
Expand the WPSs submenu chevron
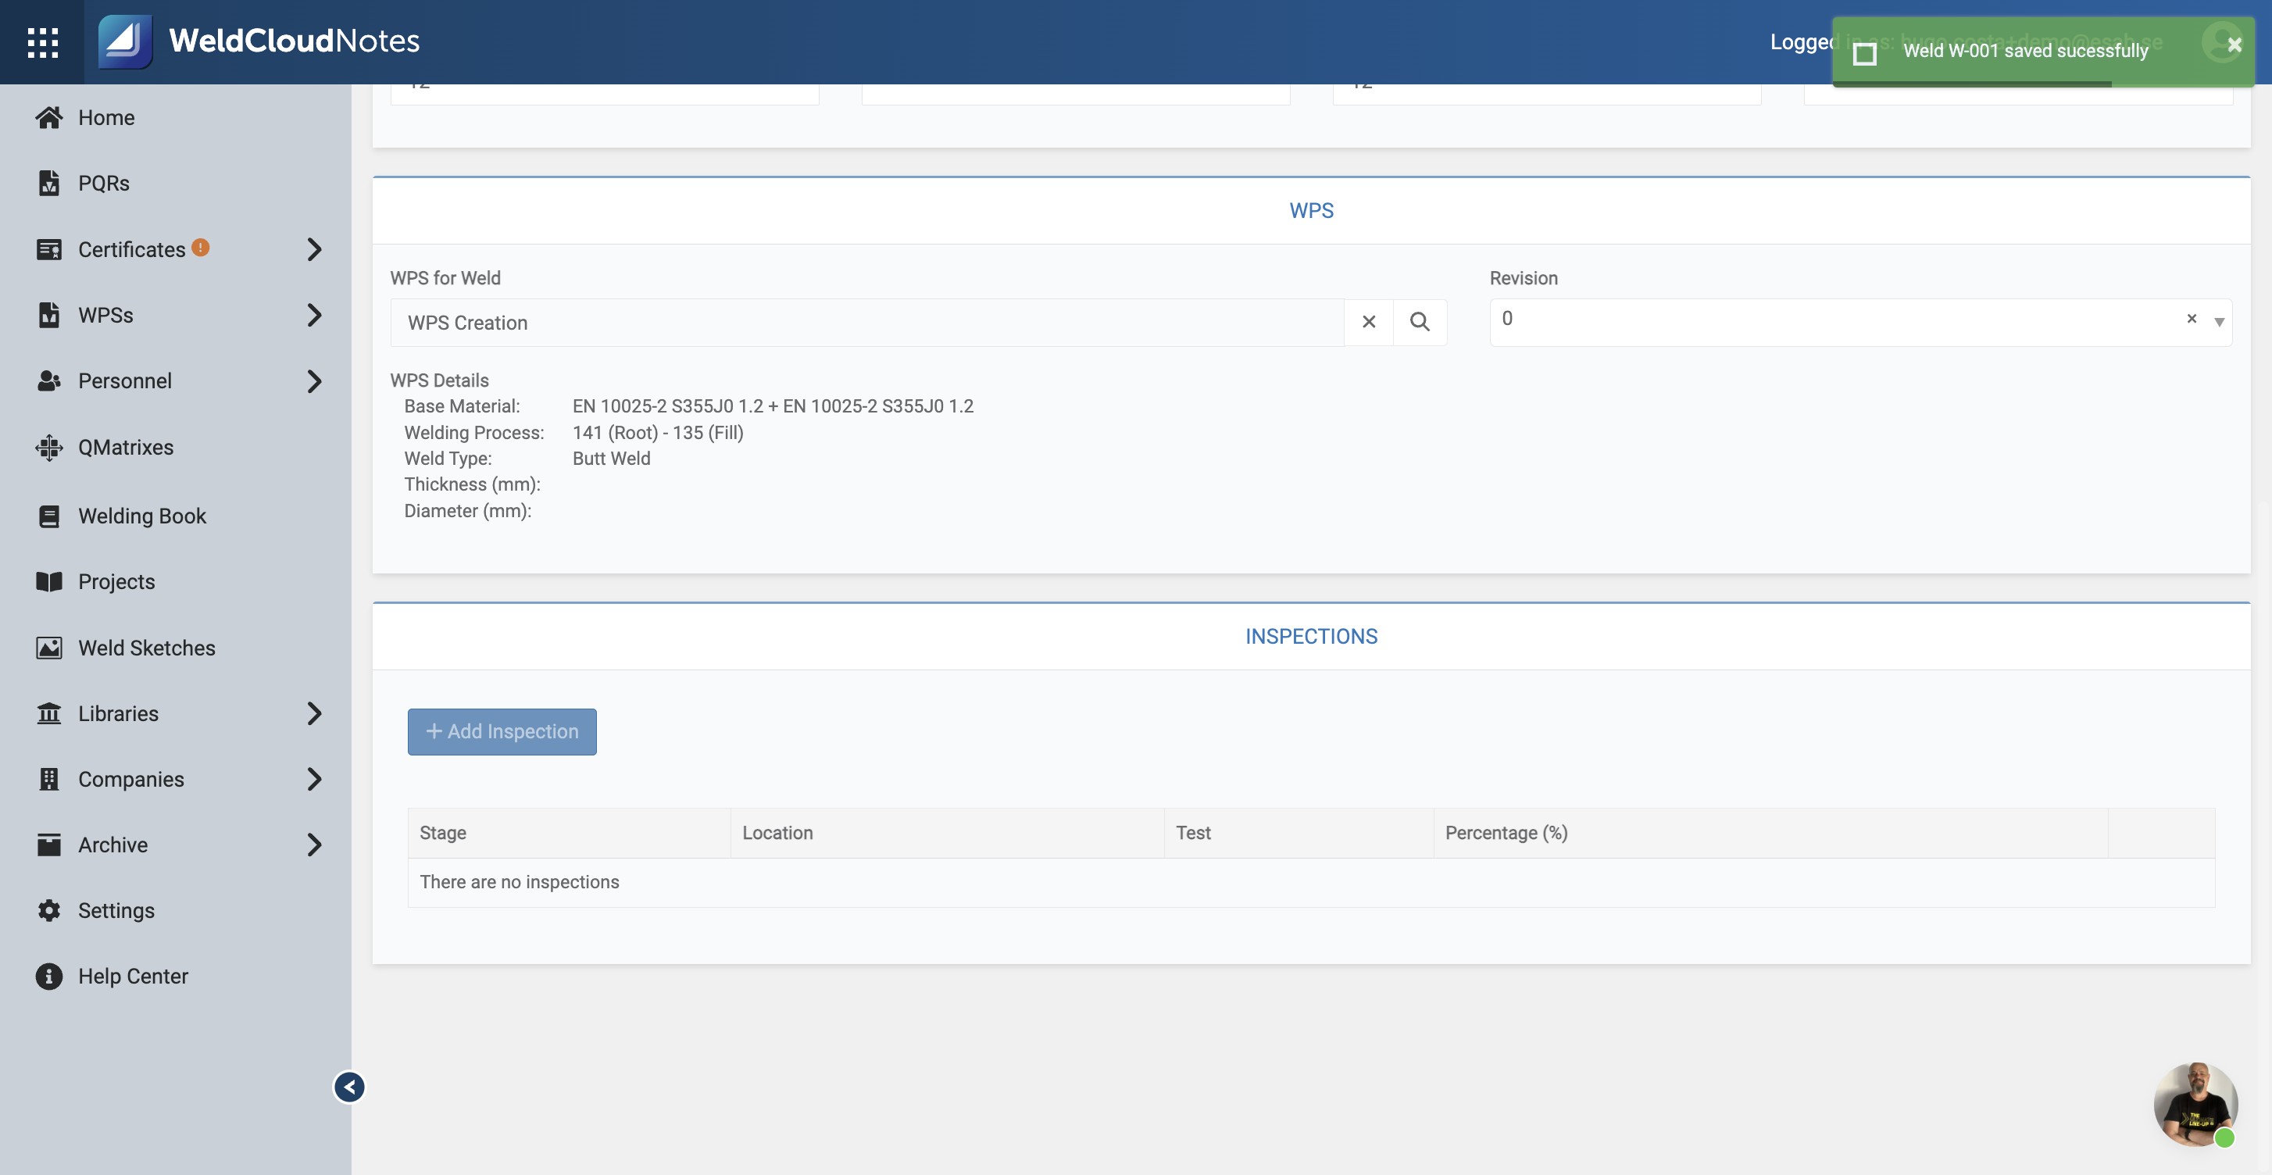[x=314, y=315]
